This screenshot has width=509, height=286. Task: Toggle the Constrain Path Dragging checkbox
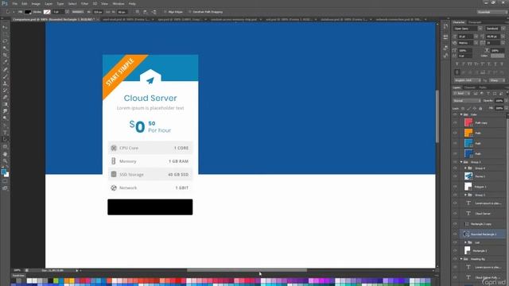point(190,12)
